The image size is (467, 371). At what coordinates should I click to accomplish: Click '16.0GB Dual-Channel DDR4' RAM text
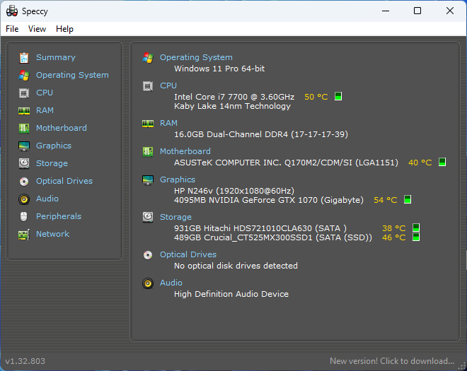point(261,134)
